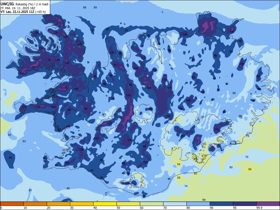The height and width of the screenshot is (210, 280).
Task: Pick the 60–70 light green legend segment
Action: pyautogui.click(x=151, y=204)
